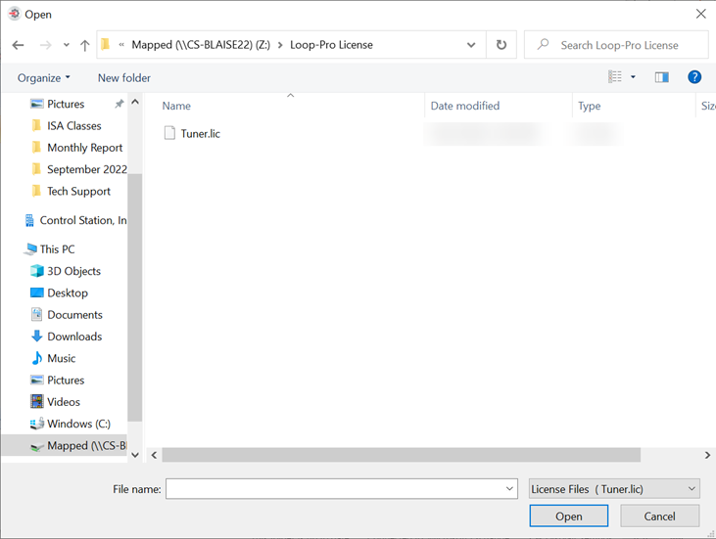This screenshot has height=539, width=716.
Task: Open Pictures under This PC
Action: (x=66, y=381)
